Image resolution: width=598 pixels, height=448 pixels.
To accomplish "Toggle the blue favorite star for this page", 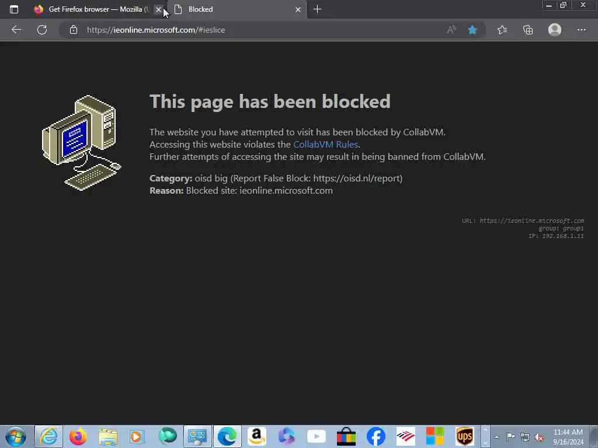I will click(472, 30).
